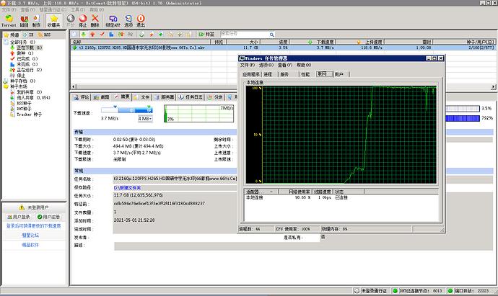This screenshot has width=498, height=296.
Task: Click the search magnifier icon
Action: click(x=271, y=35)
